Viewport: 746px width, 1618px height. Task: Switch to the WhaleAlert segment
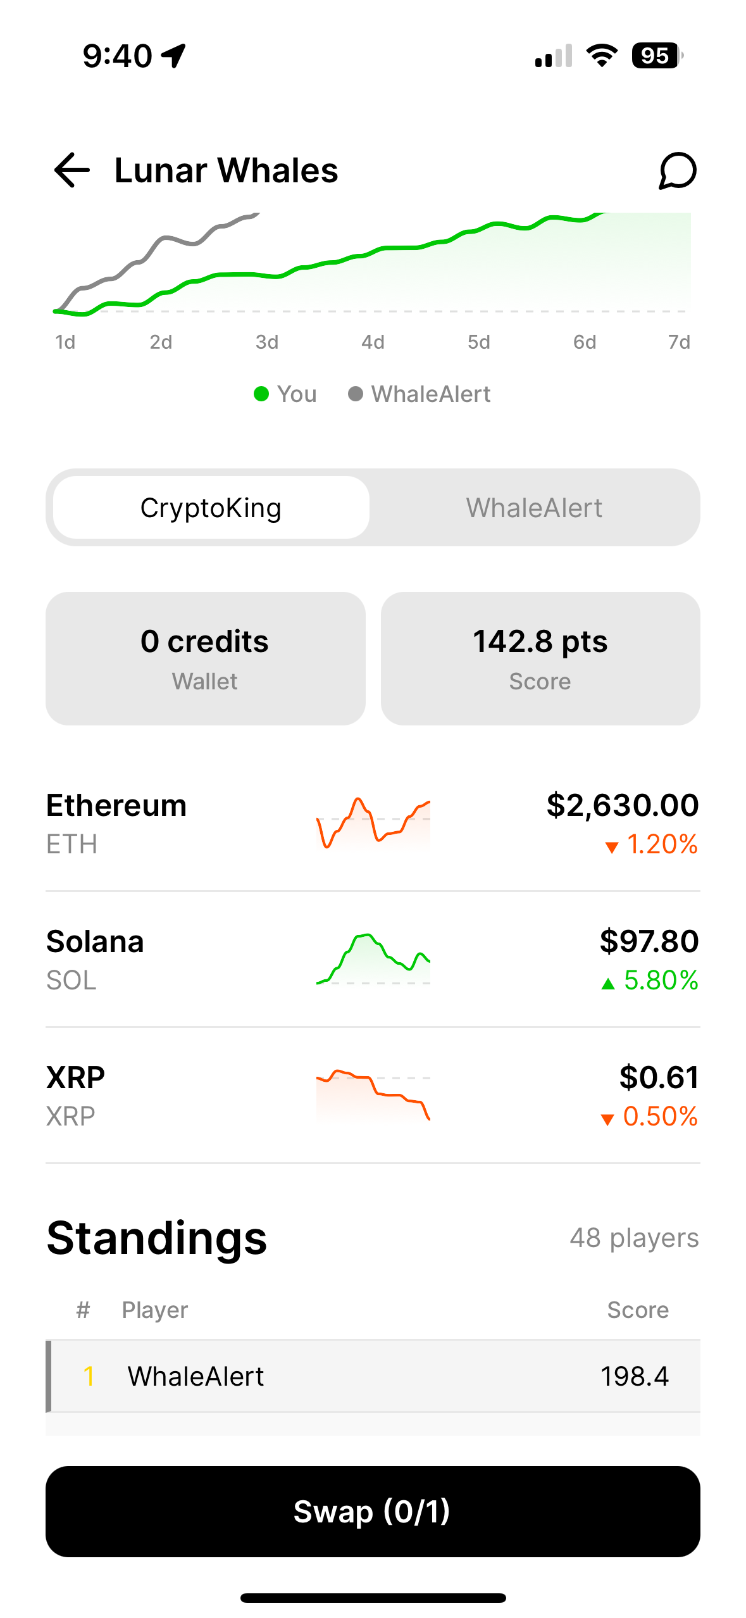pos(534,508)
